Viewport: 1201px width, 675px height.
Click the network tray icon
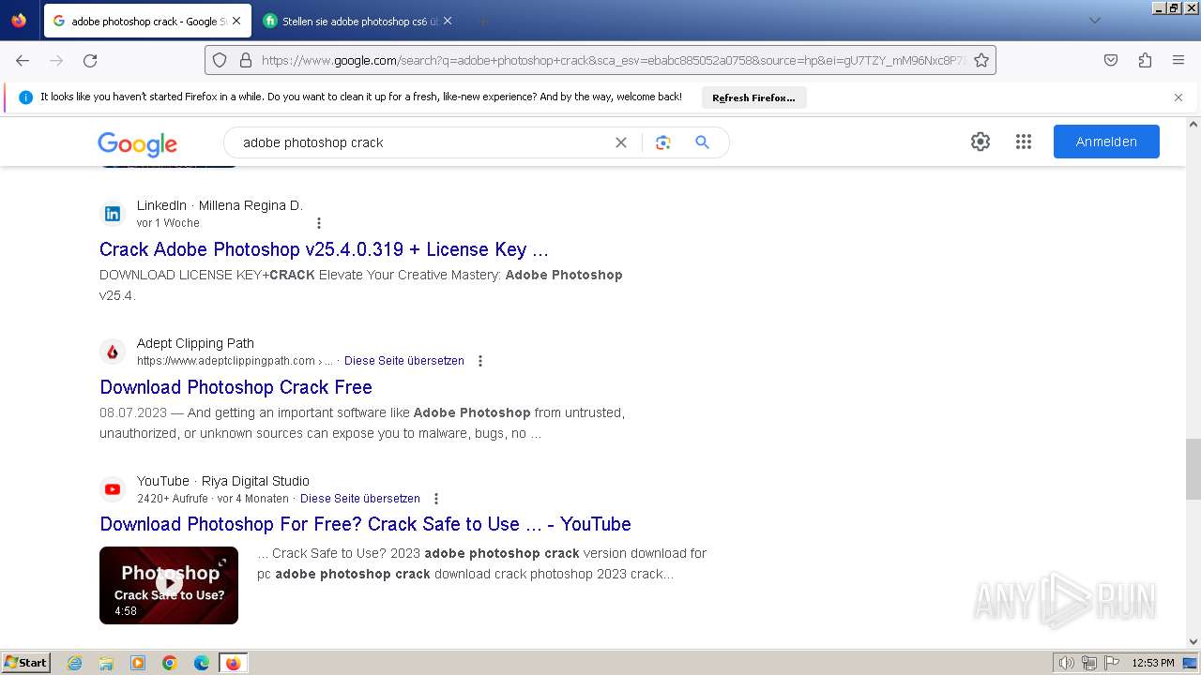(x=1089, y=663)
